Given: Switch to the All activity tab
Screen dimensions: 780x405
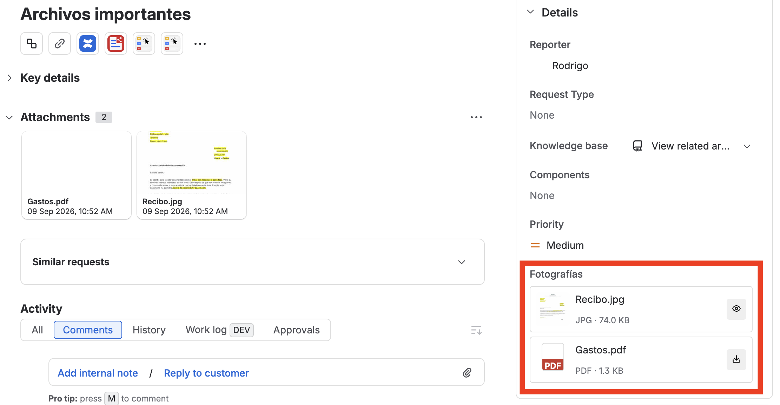Looking at the screenshot, I should 37,330.
